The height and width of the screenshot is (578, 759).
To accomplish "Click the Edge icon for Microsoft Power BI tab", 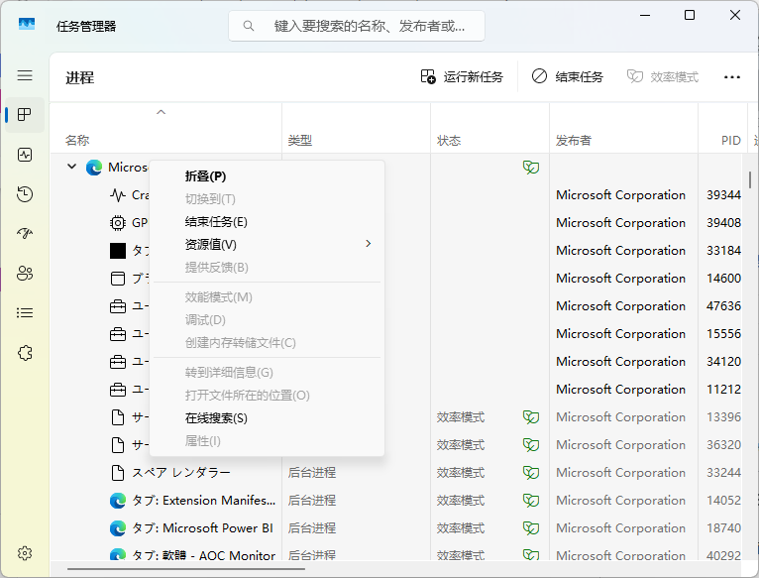I will tap(118, 528).
